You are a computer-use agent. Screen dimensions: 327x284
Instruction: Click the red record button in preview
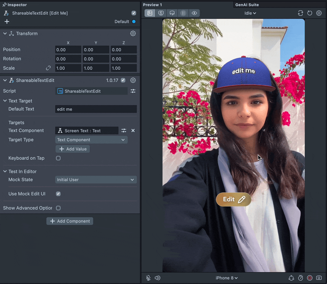(310, 278)
